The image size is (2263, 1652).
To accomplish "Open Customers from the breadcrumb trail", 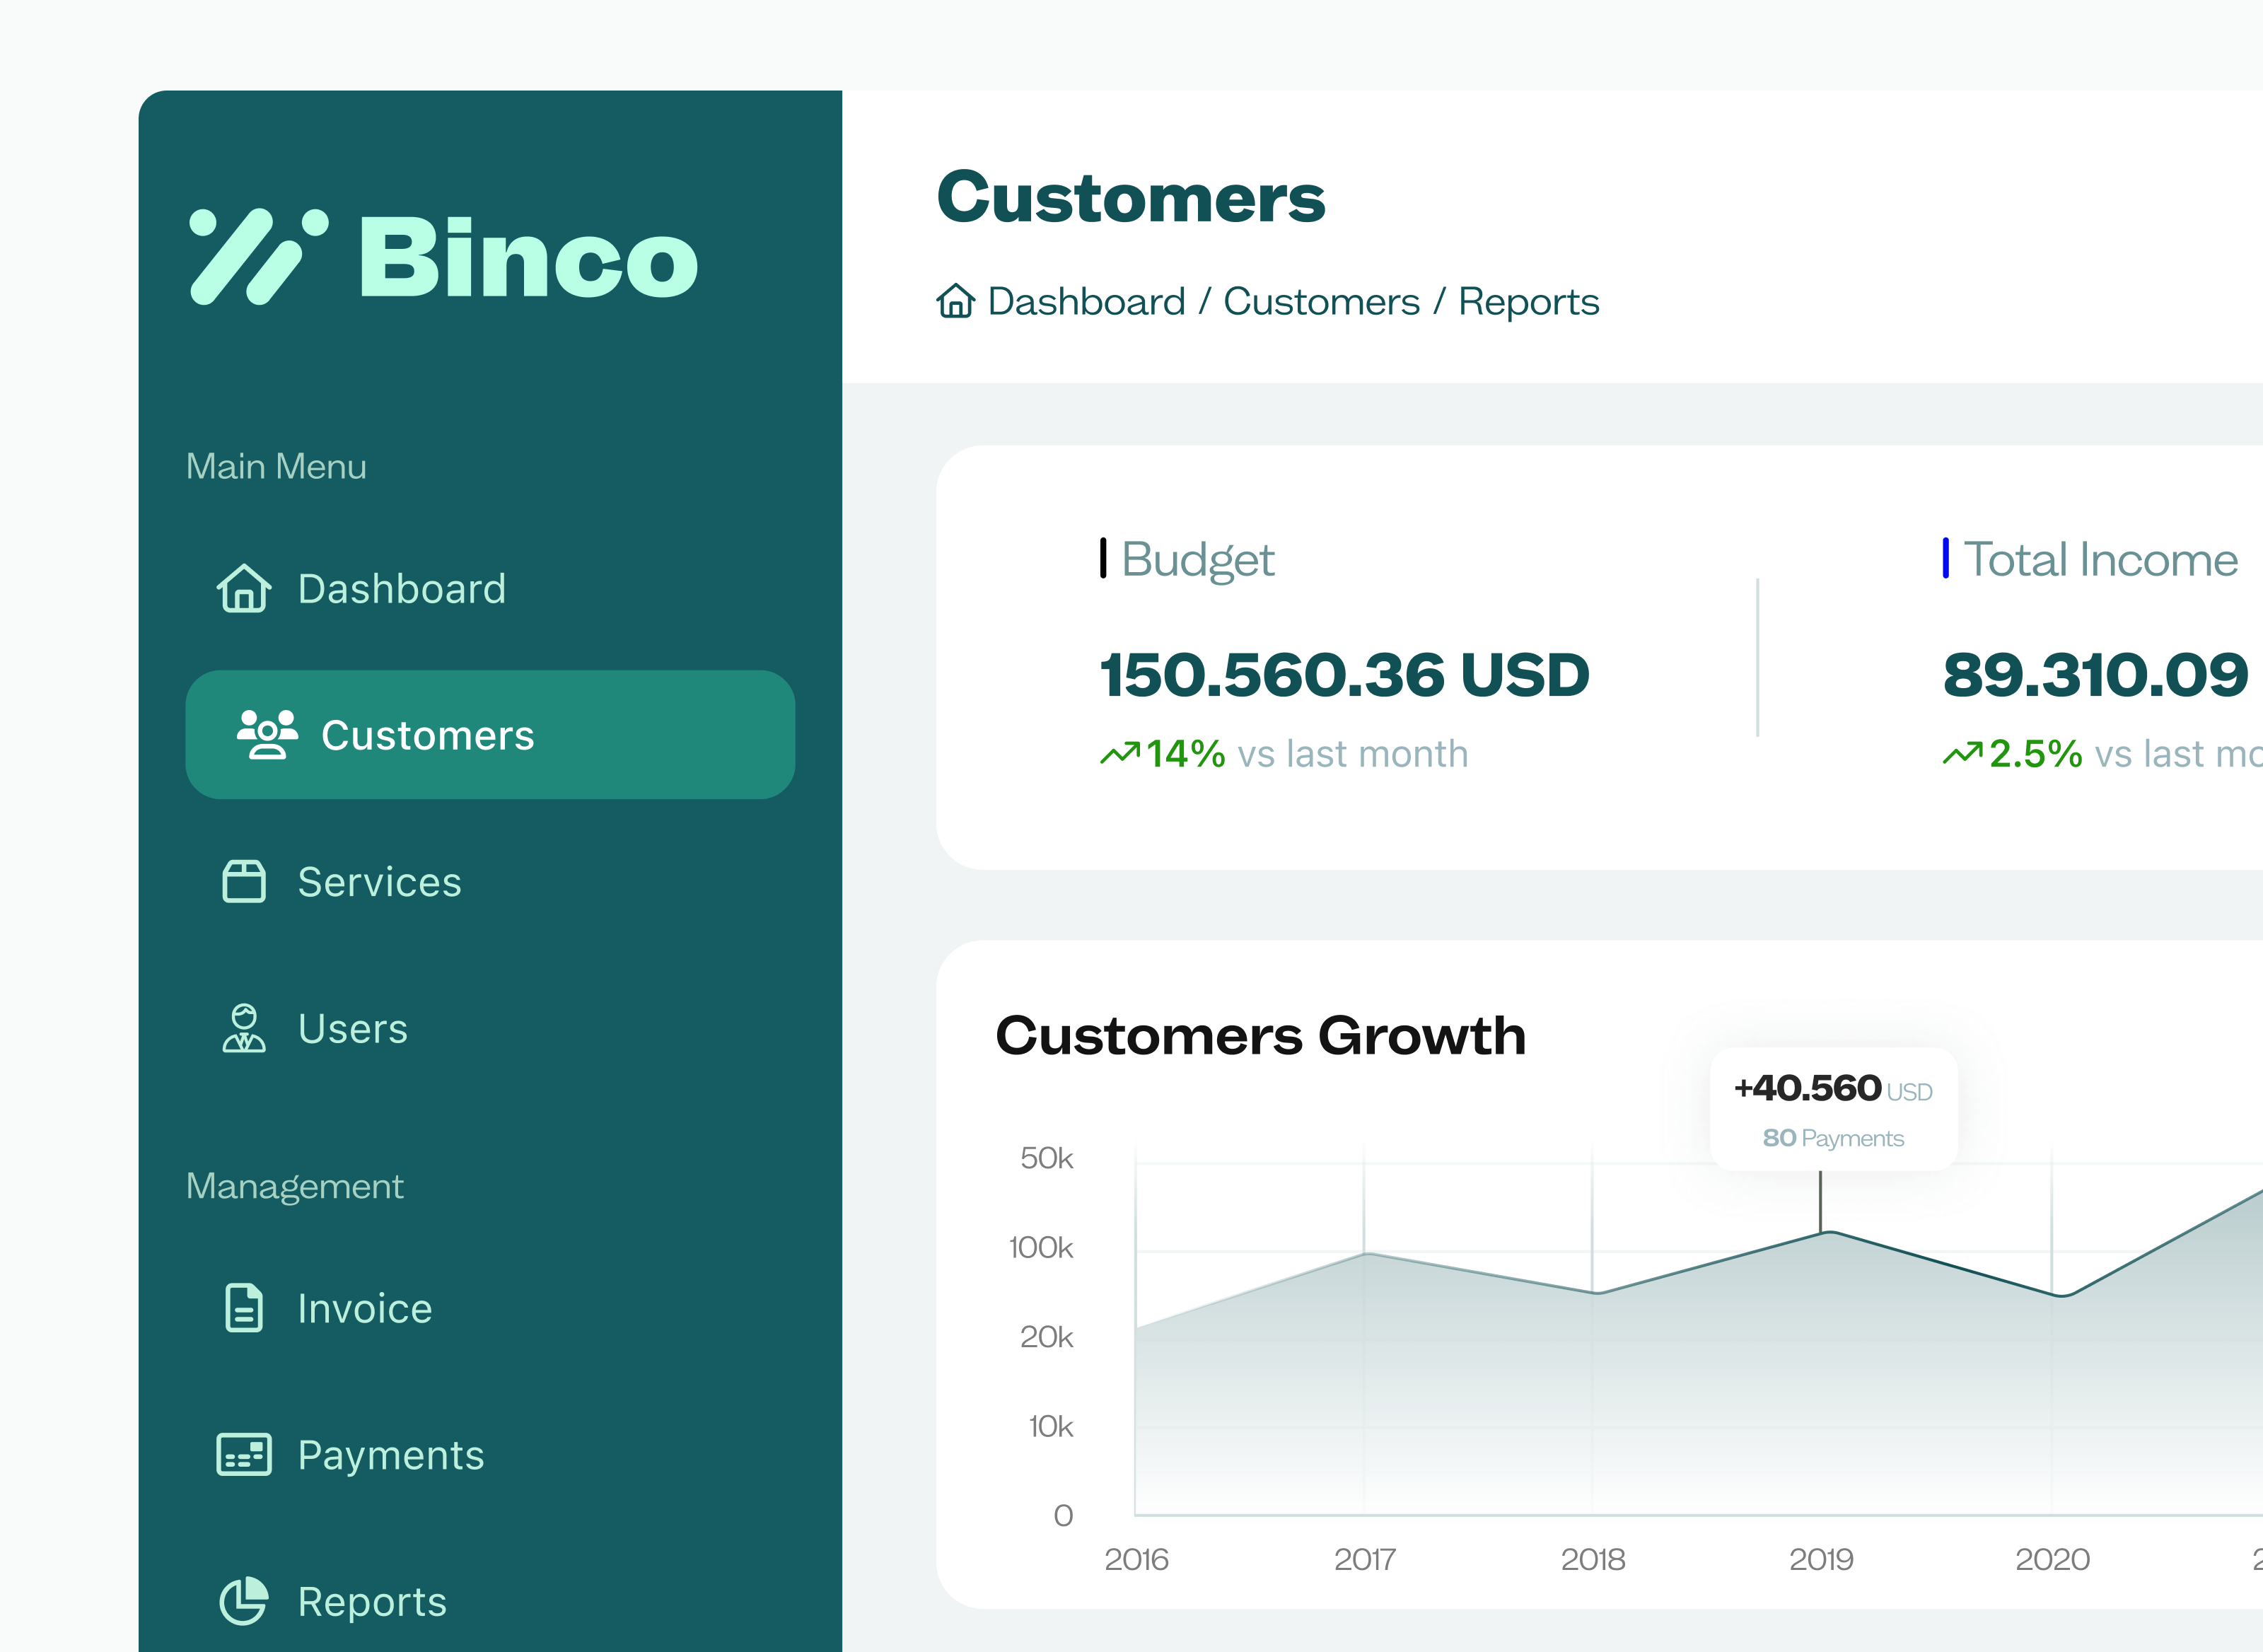I will (1322, 301).
